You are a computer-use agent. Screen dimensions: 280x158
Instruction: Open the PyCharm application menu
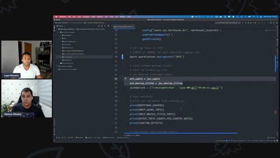pyautogui.click(x=63, y=17)
